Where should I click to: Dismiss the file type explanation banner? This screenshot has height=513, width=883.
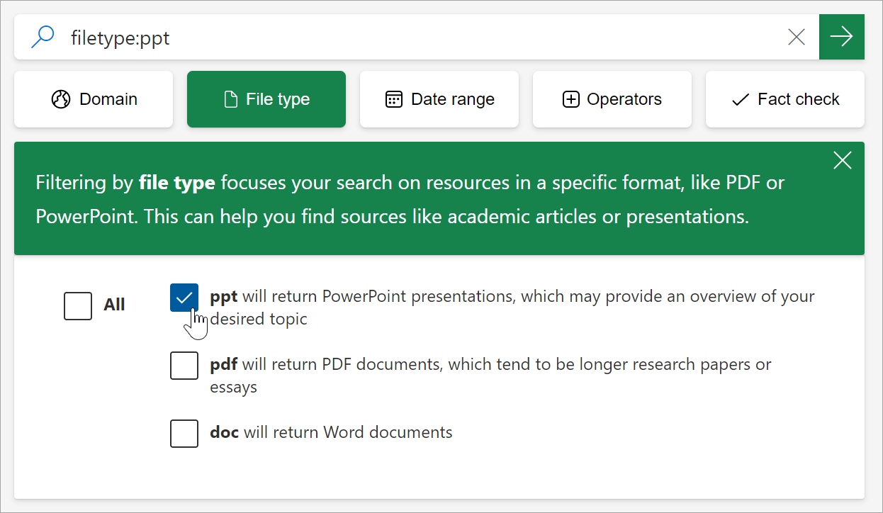click(x=842, y=160)
